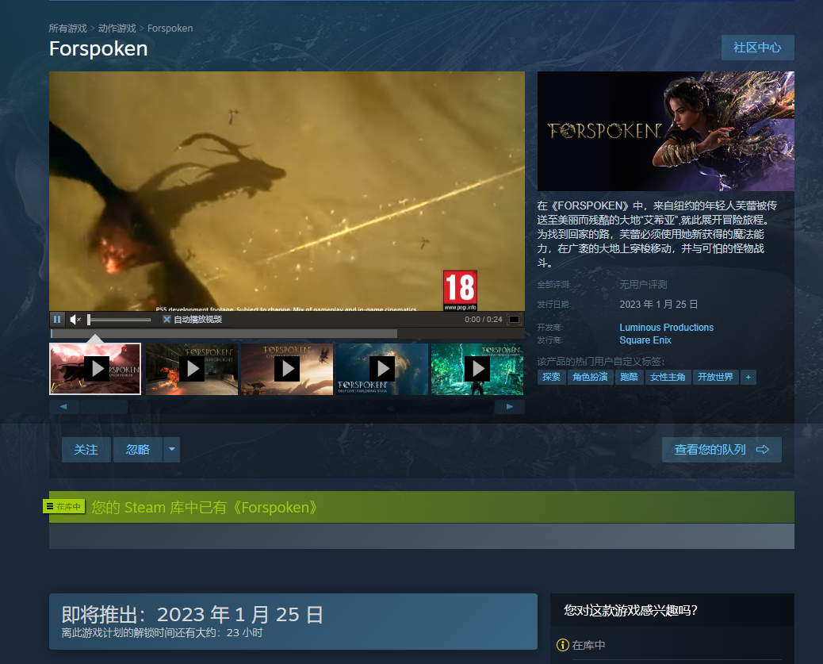The image size is (823, 664).
Task: Click the game description paragraph
Action: (x=657, y=234)
